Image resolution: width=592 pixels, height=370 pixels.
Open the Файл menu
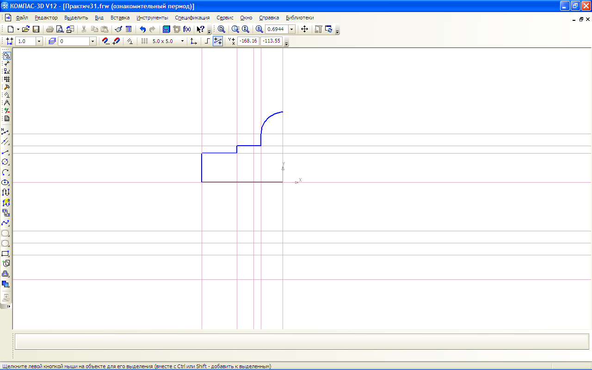pyautogui.click(x=22, y=18)
